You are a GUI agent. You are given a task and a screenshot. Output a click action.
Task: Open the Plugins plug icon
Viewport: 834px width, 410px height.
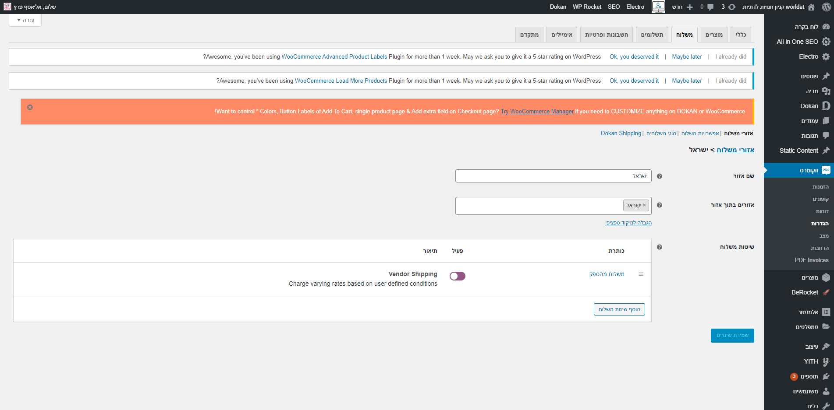point(826,376)
